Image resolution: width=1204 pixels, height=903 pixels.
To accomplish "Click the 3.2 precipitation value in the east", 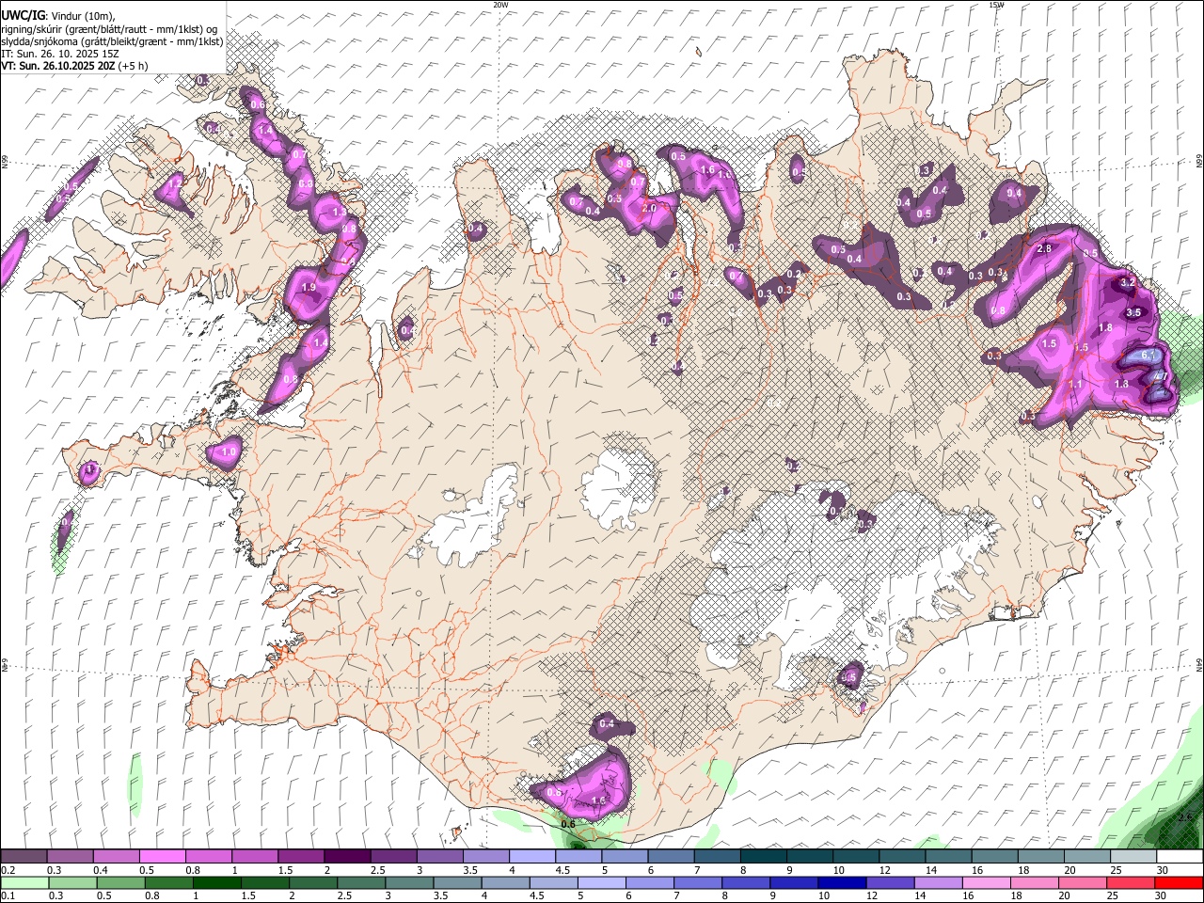I will point(1130,282).
